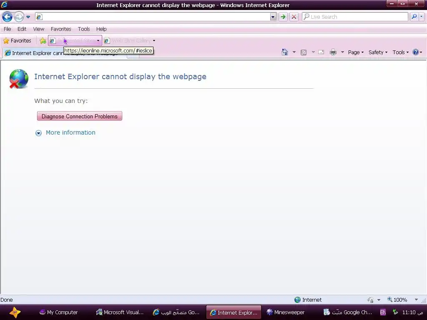Select the Internet Explorer cannot display tab
This screenshot has width=427, height=320.
point(65,53)
